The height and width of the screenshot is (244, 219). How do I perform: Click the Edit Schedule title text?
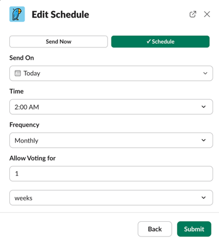coord(60,15)
